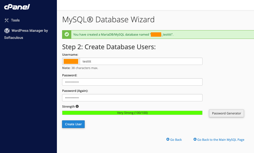Viewport: 254px width, 153px height.
Task: Click the database created success message text
Action: point(123,35)
